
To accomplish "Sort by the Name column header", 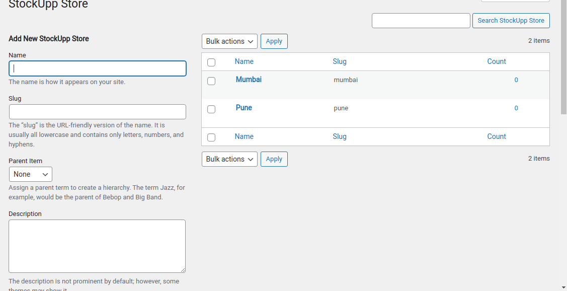I will click(x=244, y=61).
